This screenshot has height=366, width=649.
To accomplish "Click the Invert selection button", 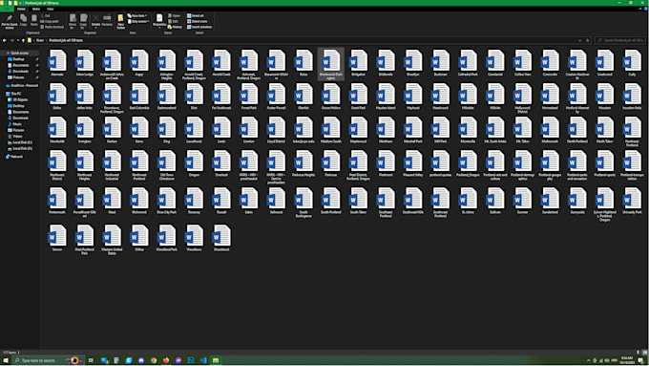I will tap(199, 27).
